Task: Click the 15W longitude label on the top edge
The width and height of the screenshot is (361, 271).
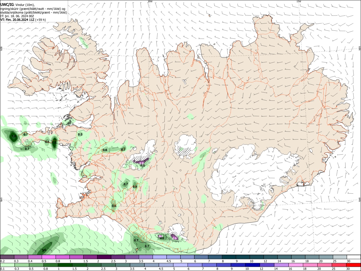Action: point(299,1)
